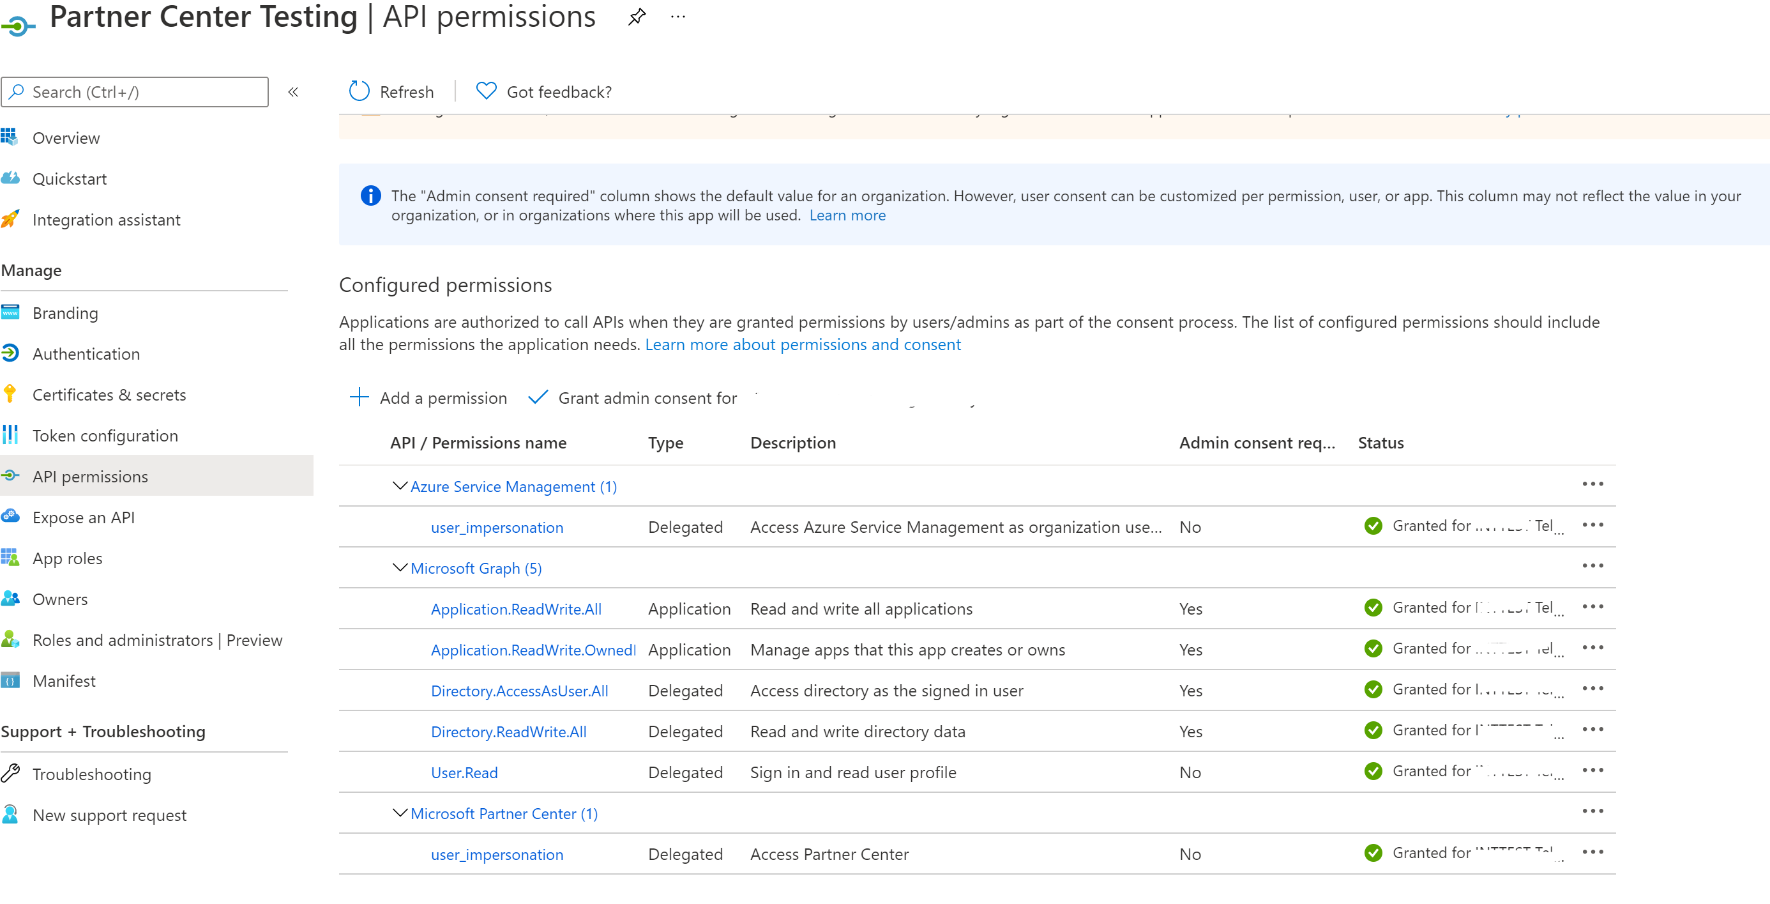The image size is (1770, 904).
Task: Click the Got feedback heart icon
Action: point(486,91)
